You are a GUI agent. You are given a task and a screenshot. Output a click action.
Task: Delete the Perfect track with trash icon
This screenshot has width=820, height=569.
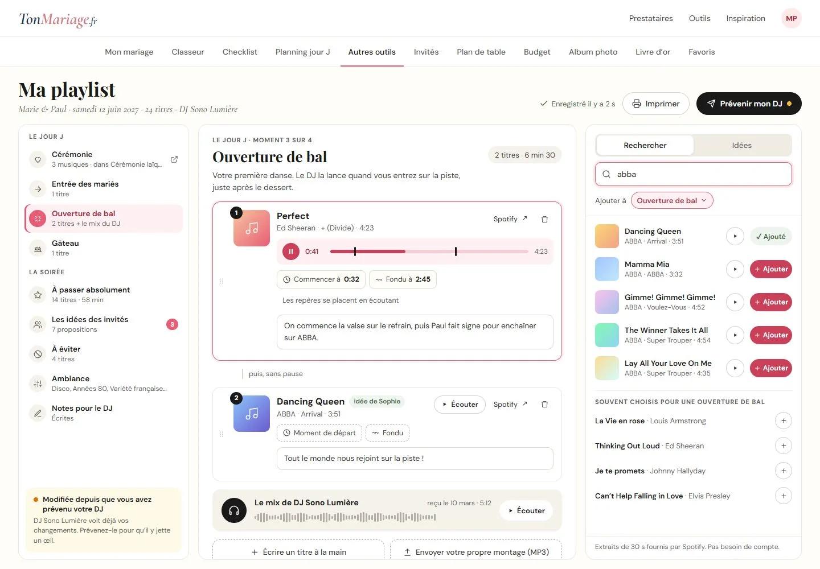coord(544,219)
